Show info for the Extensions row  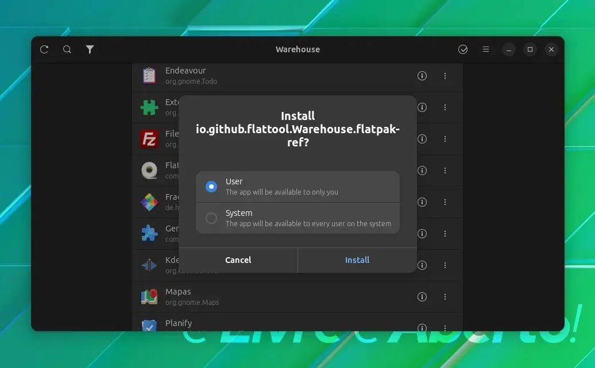[422, 107]
